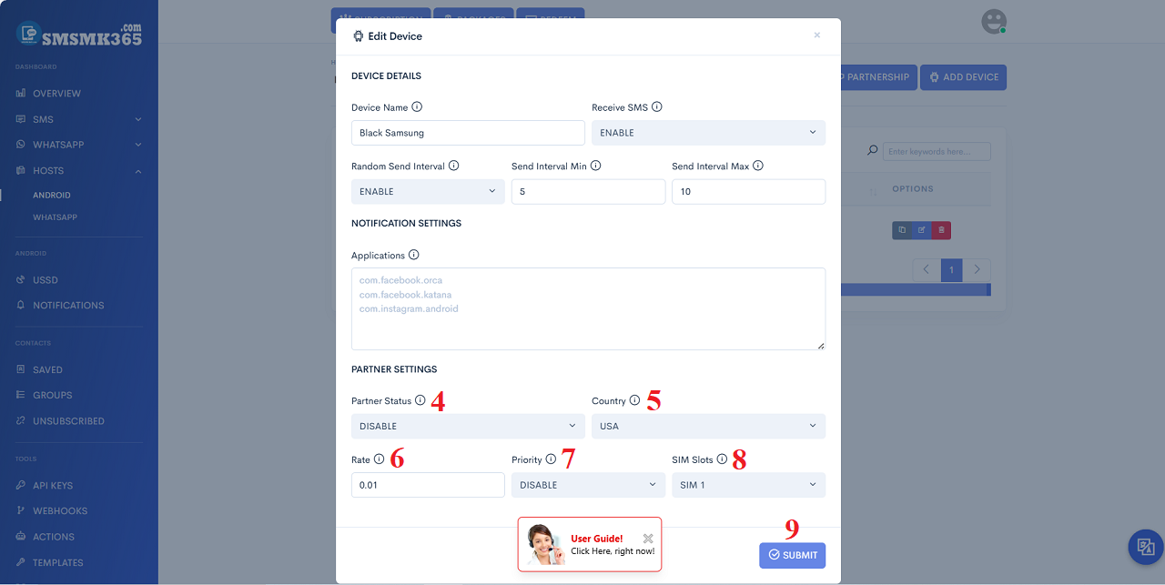Click the info icon next to Send Interval Max
The height and width of the screenshot is (585, 1165).
[758, 166]
